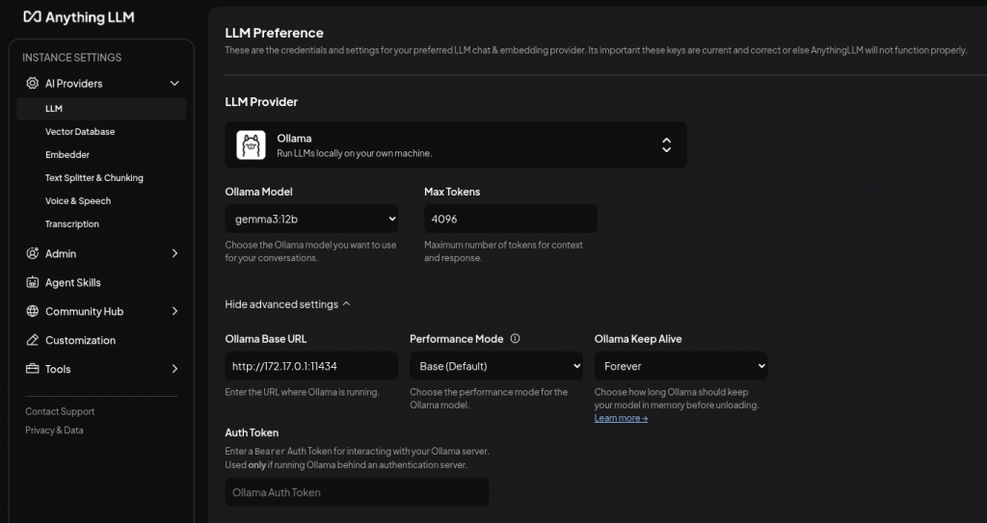Click the Performance Mode info icon
The height and width of the screenshot is (523, 987).
pyautogui.click(x=515, y=339)
